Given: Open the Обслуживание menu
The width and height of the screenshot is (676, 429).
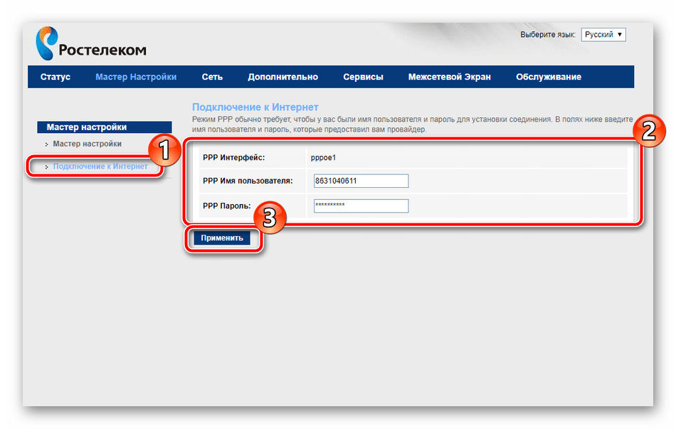Looking at the screenshot, I should (x=548, y=77).
